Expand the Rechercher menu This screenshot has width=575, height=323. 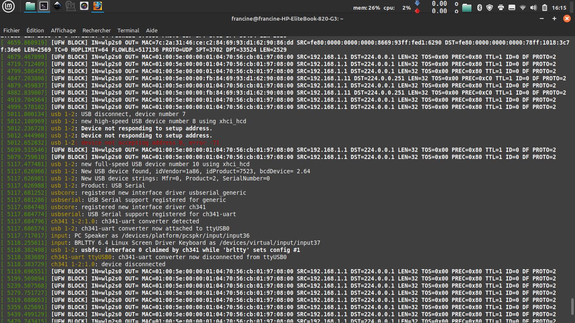click(x=96, y=30)
